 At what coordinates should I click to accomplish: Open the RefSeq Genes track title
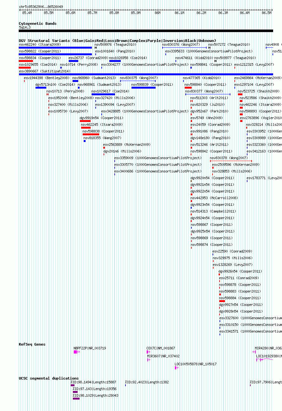(x=32, y=344)
